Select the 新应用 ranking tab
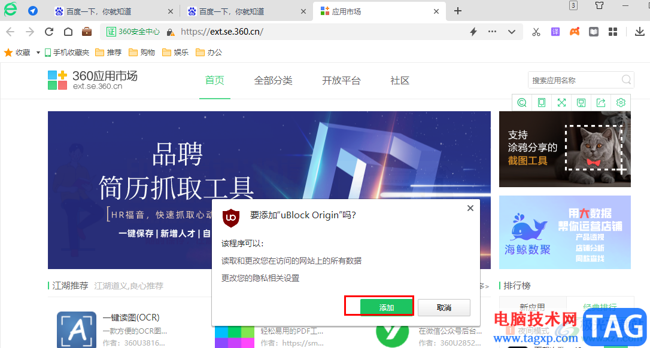The width and height of the screenshot is (650, 348). click(532, 307)
